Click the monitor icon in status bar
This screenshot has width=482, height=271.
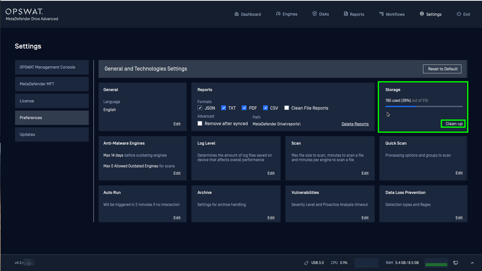[x=456, y=263]
